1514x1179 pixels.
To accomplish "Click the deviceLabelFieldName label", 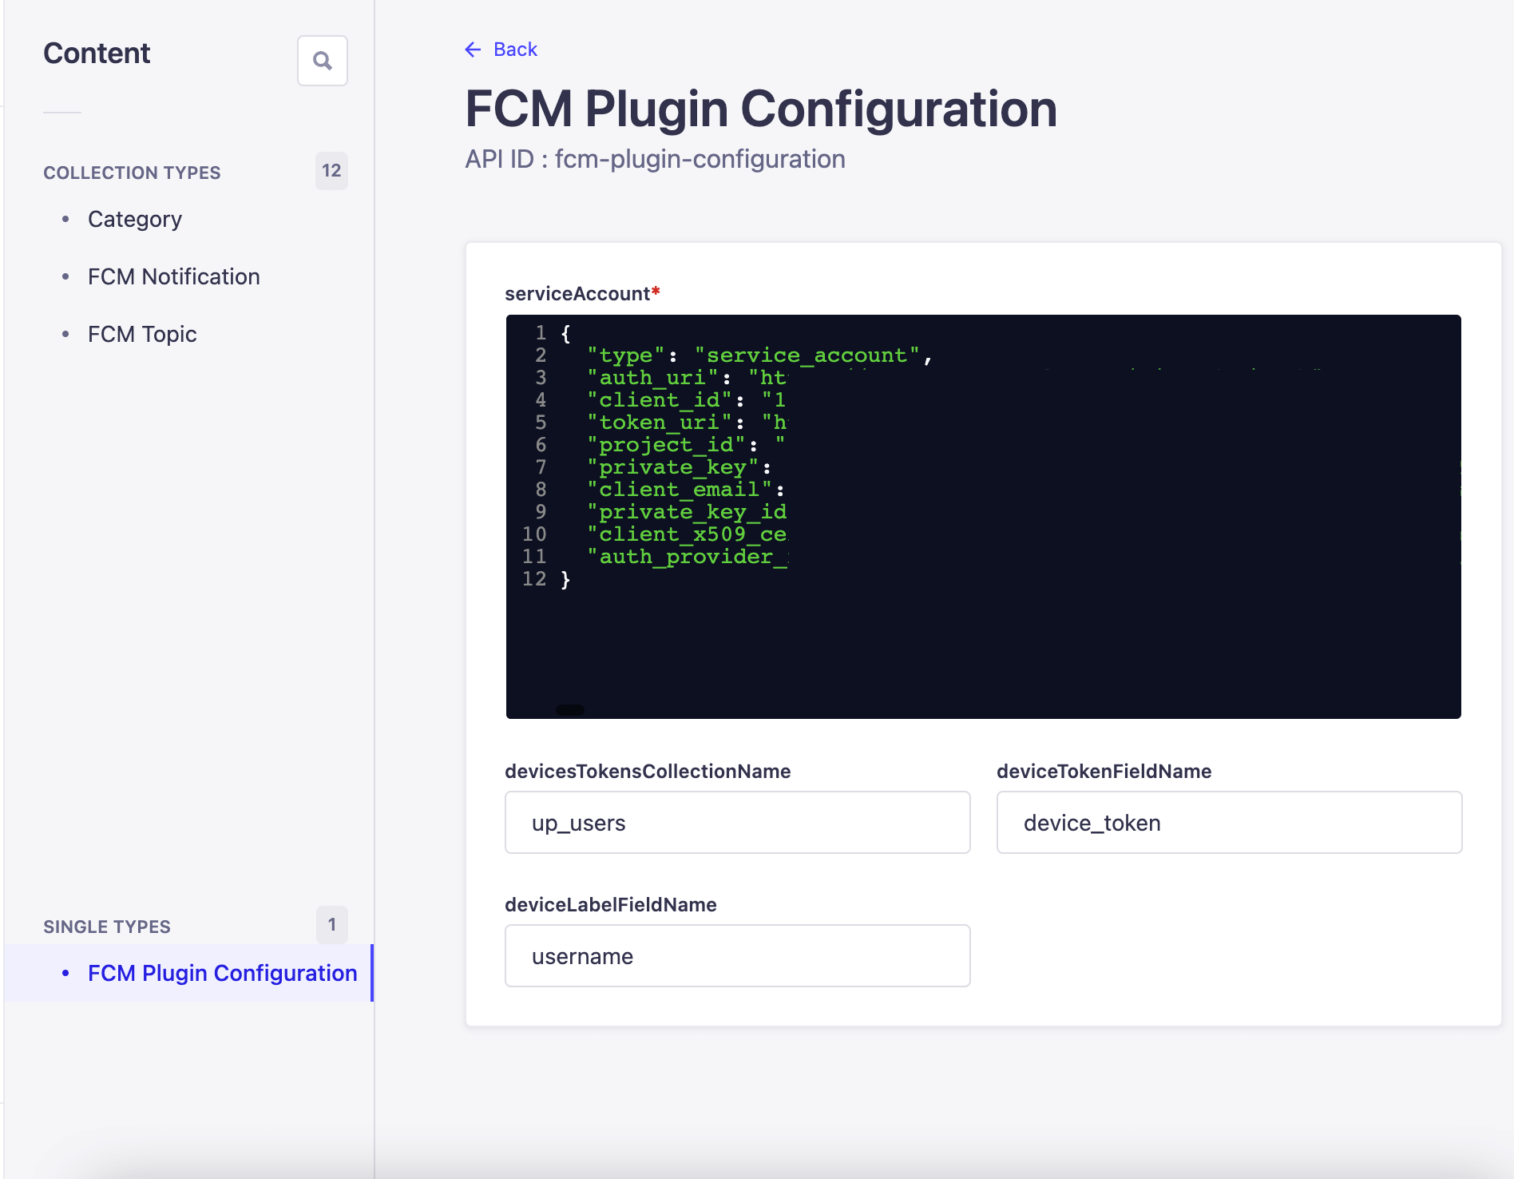I will pos(611,905).
